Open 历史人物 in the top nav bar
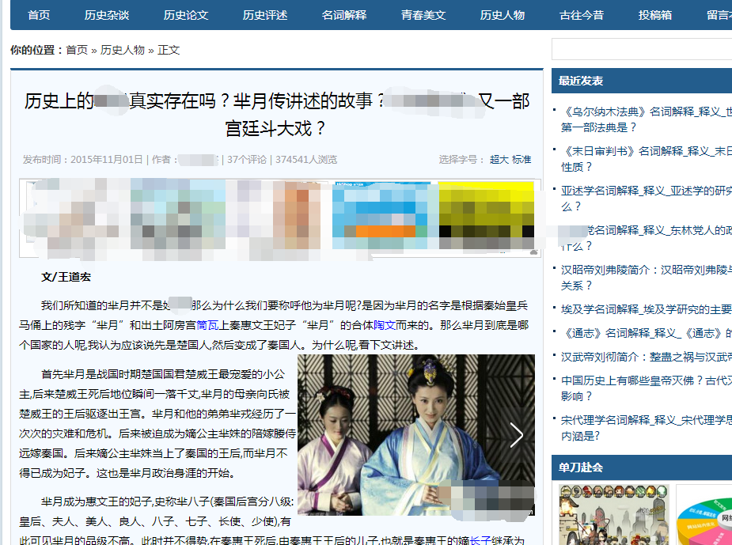The width and height of the screenshot is (732, 545). (503, 15)
